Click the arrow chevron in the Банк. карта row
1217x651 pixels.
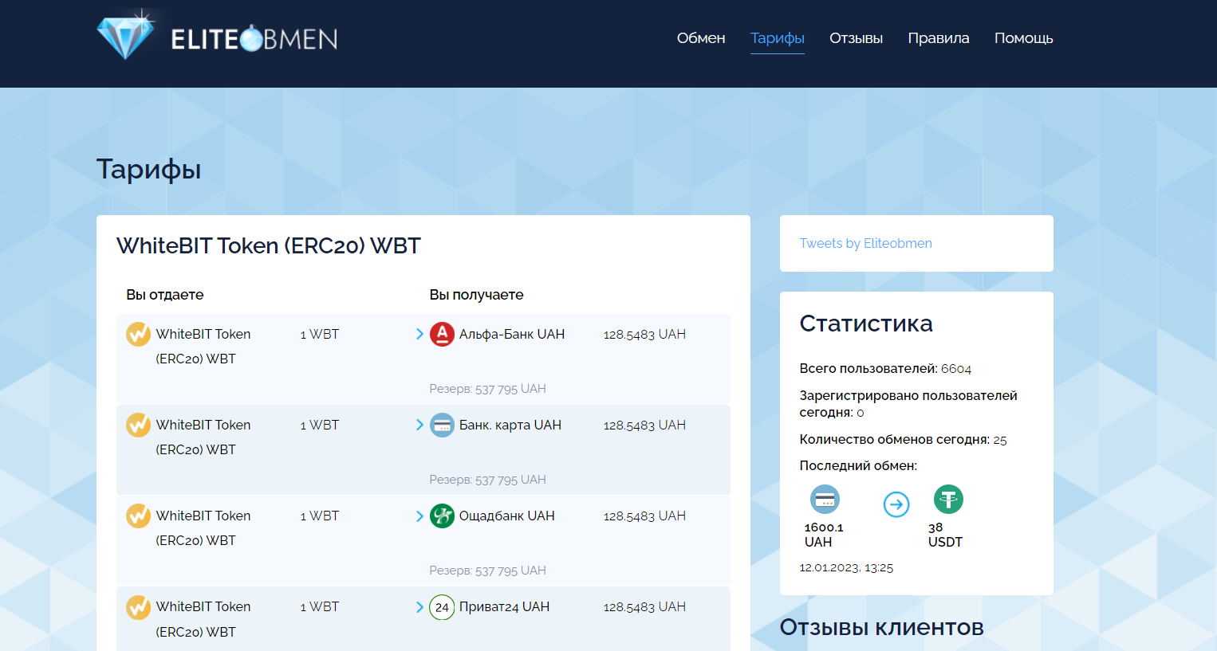tap(419, 425)
